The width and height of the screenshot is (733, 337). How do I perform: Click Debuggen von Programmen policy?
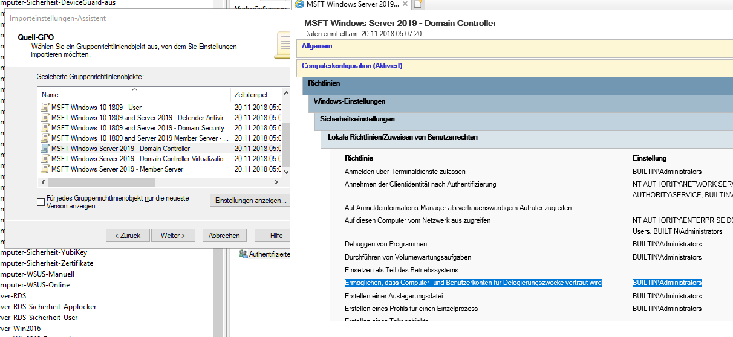(386, 244)
